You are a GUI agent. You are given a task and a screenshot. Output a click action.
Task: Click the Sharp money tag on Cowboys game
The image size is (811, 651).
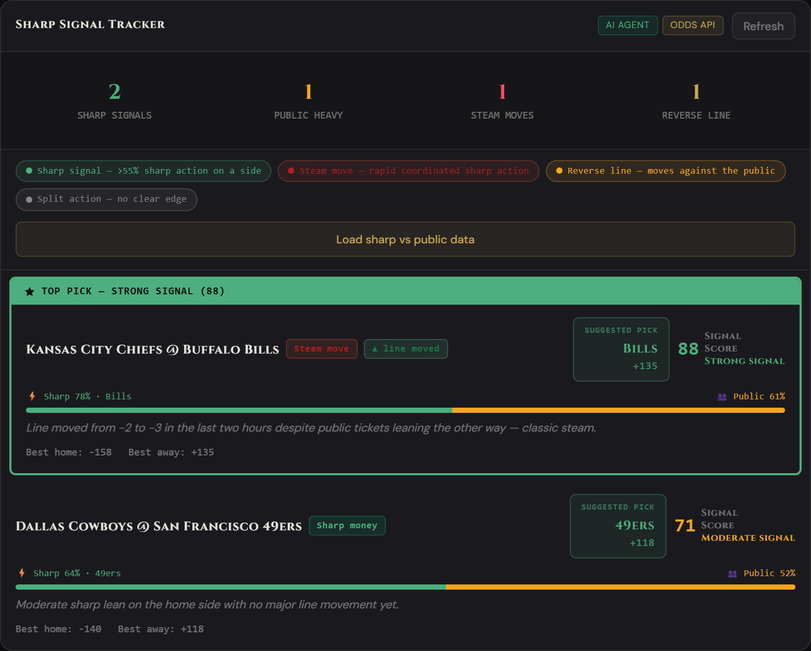click(347, 526)
